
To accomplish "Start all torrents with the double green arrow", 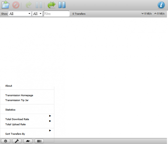I will click(x=51, y=5).
